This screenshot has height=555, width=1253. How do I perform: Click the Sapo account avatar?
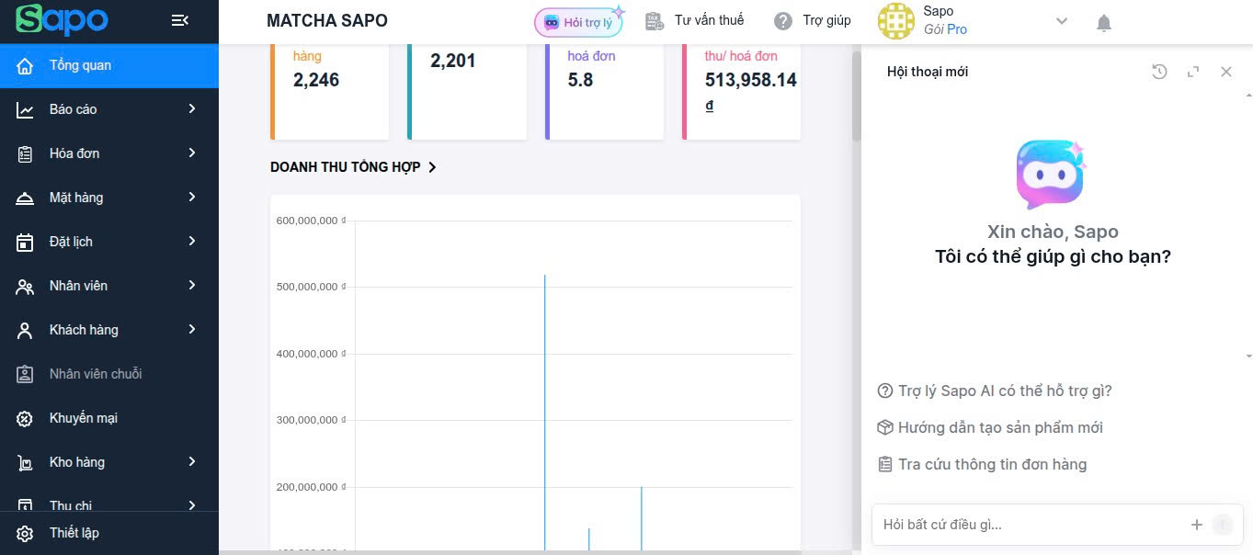(896, 21)
